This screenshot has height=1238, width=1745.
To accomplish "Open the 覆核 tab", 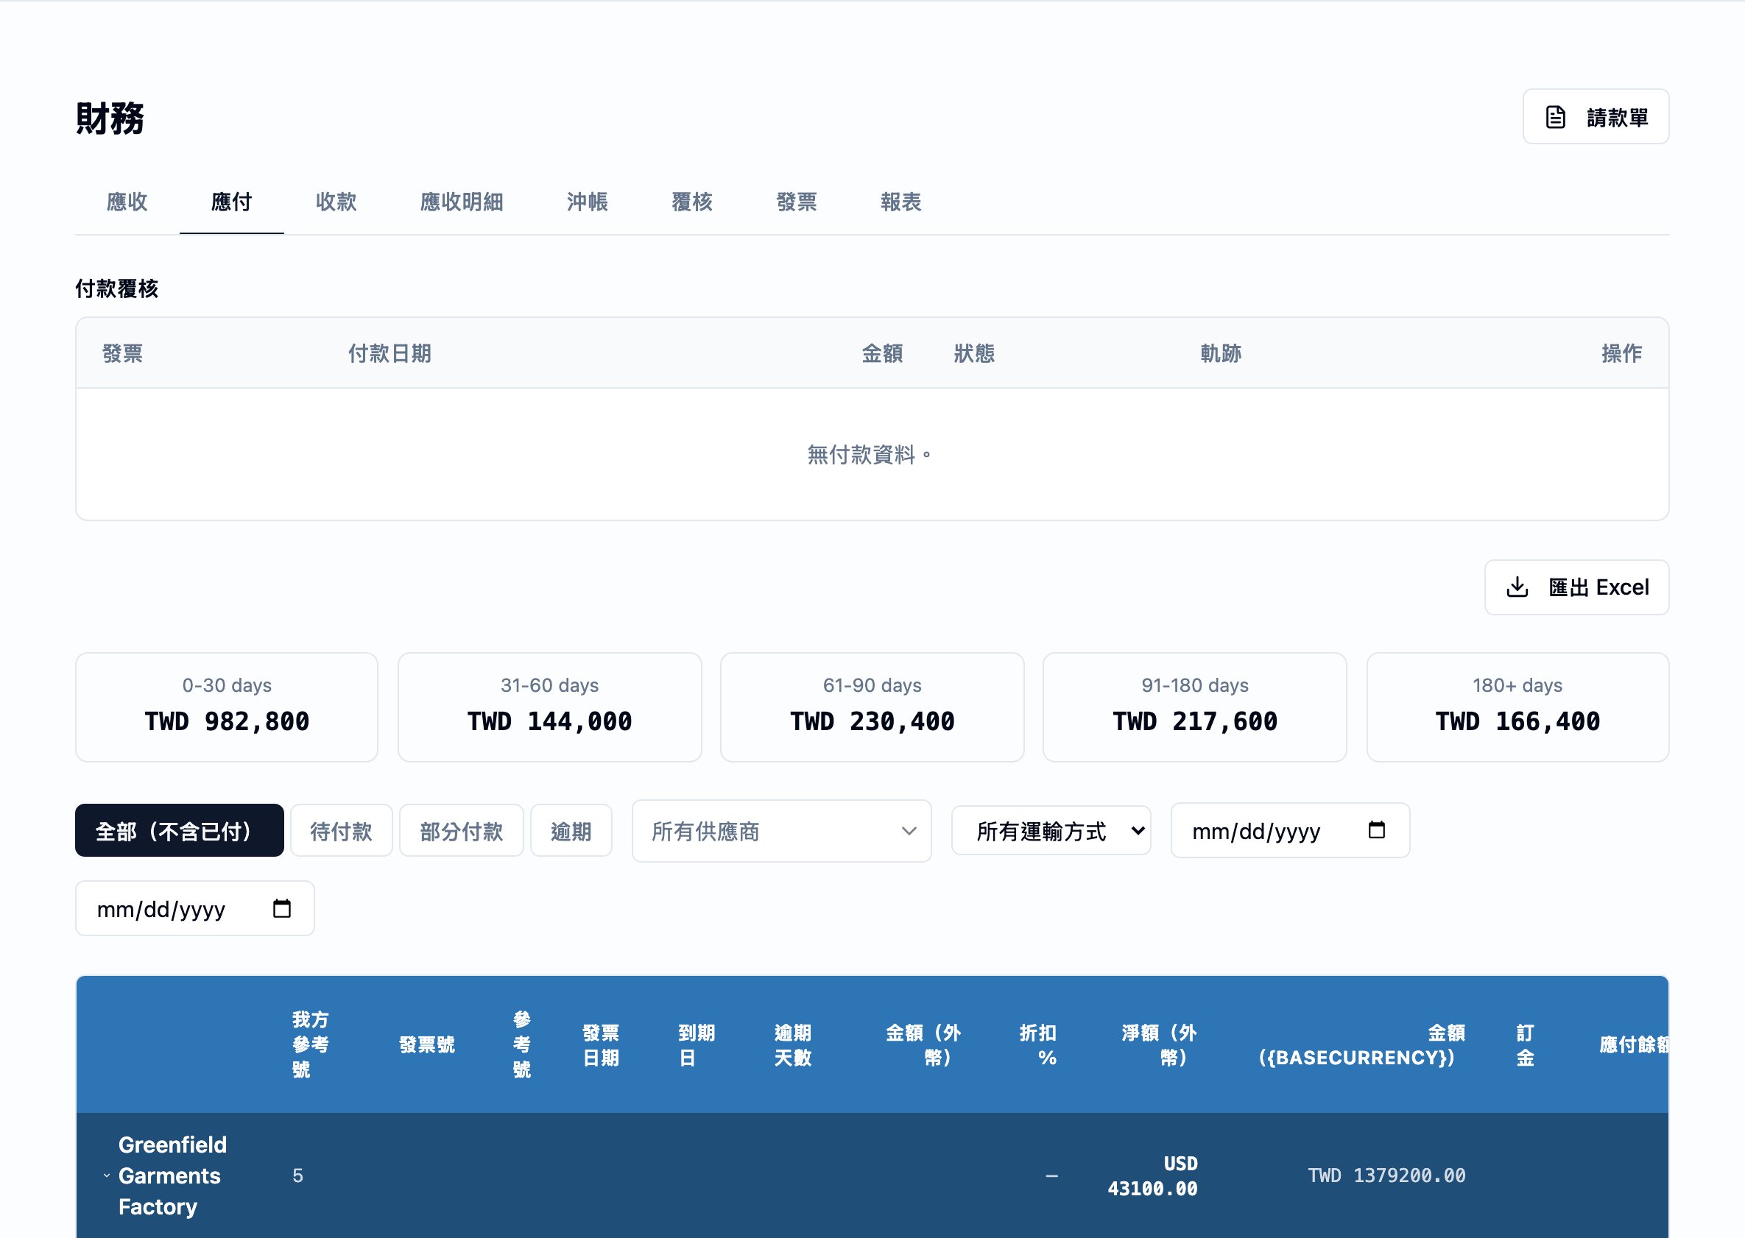I will click(x=692, y=202).
